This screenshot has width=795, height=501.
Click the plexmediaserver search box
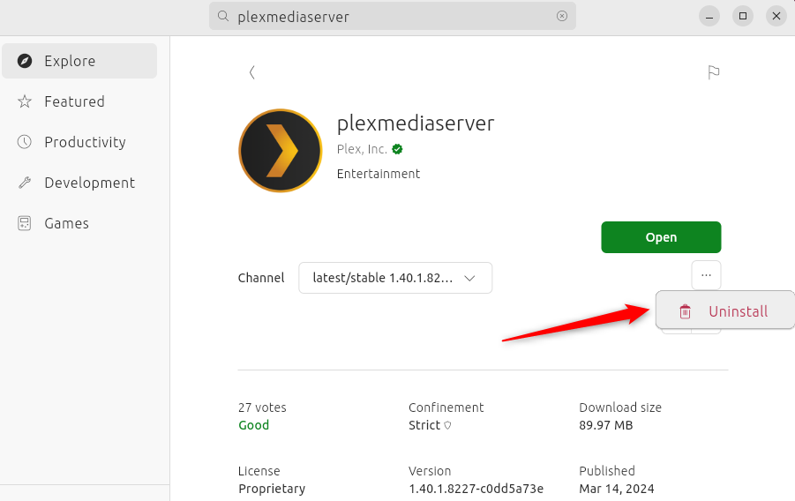(x=393, y=16)
